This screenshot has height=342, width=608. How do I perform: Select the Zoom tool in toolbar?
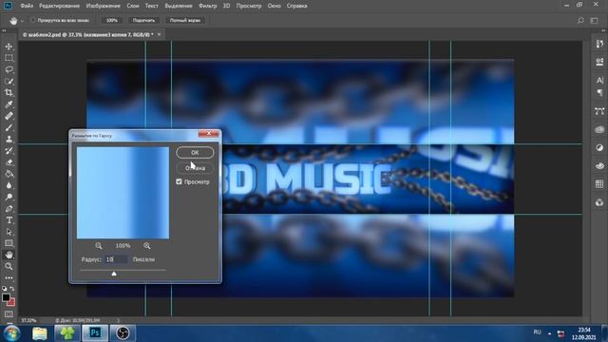click(x=9, y=266)
